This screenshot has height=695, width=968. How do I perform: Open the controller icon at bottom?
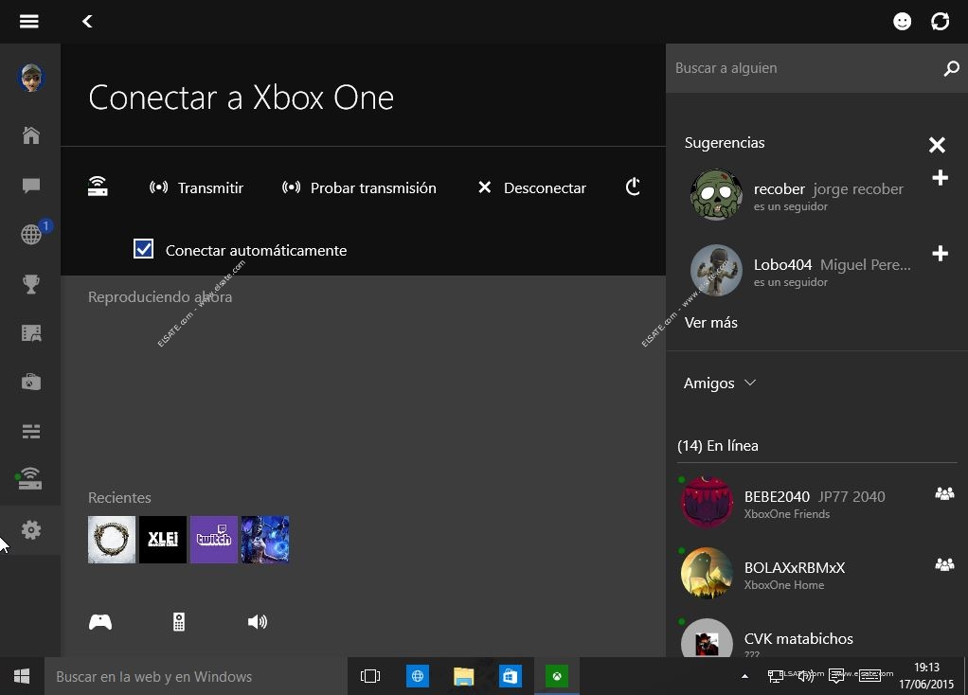pyautogui.click(x=100, y=622)
